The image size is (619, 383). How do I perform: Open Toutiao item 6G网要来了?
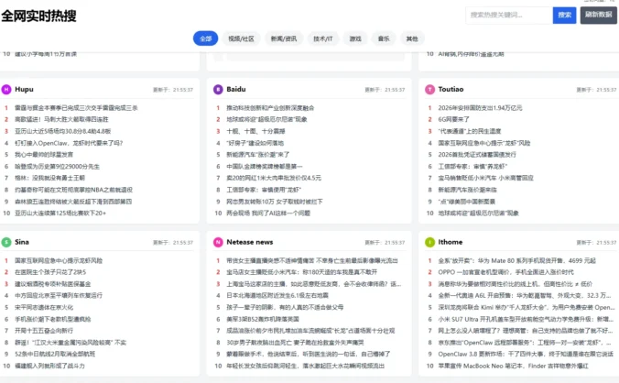point(454,119)
